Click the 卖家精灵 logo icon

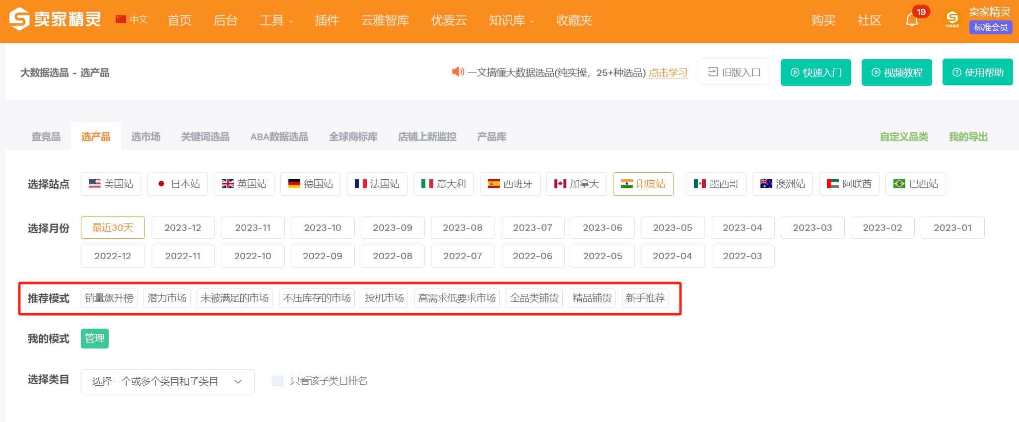20,19
